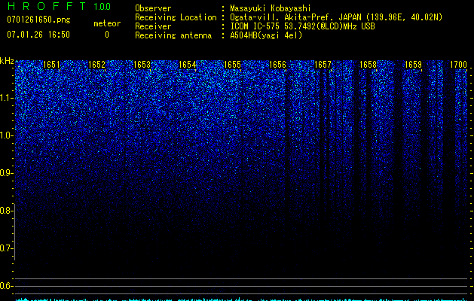The height and width of the screenshot is (301, 474).
Task: Click the meteor count label
Action: pyautogui.click(x=107, y=23)
